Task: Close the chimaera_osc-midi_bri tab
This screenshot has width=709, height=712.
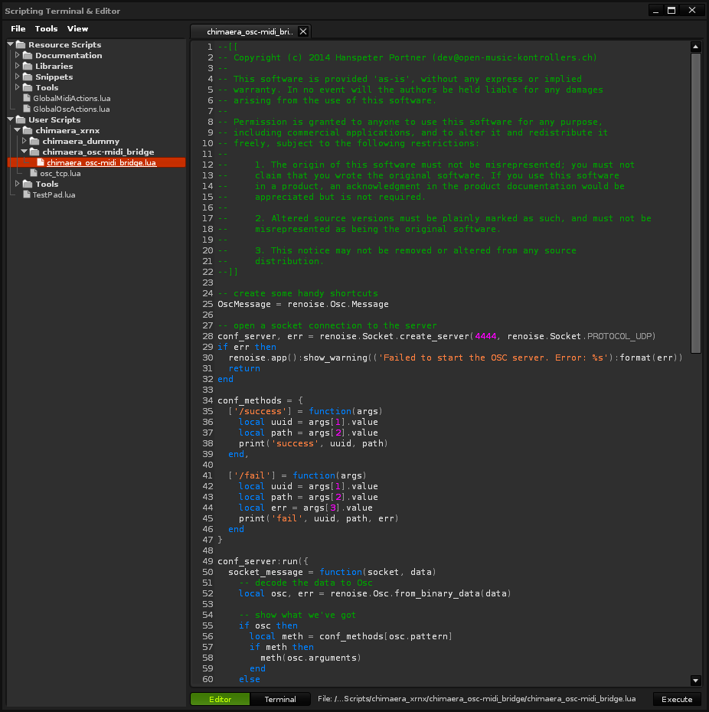Action: click(x=303, y=31)
